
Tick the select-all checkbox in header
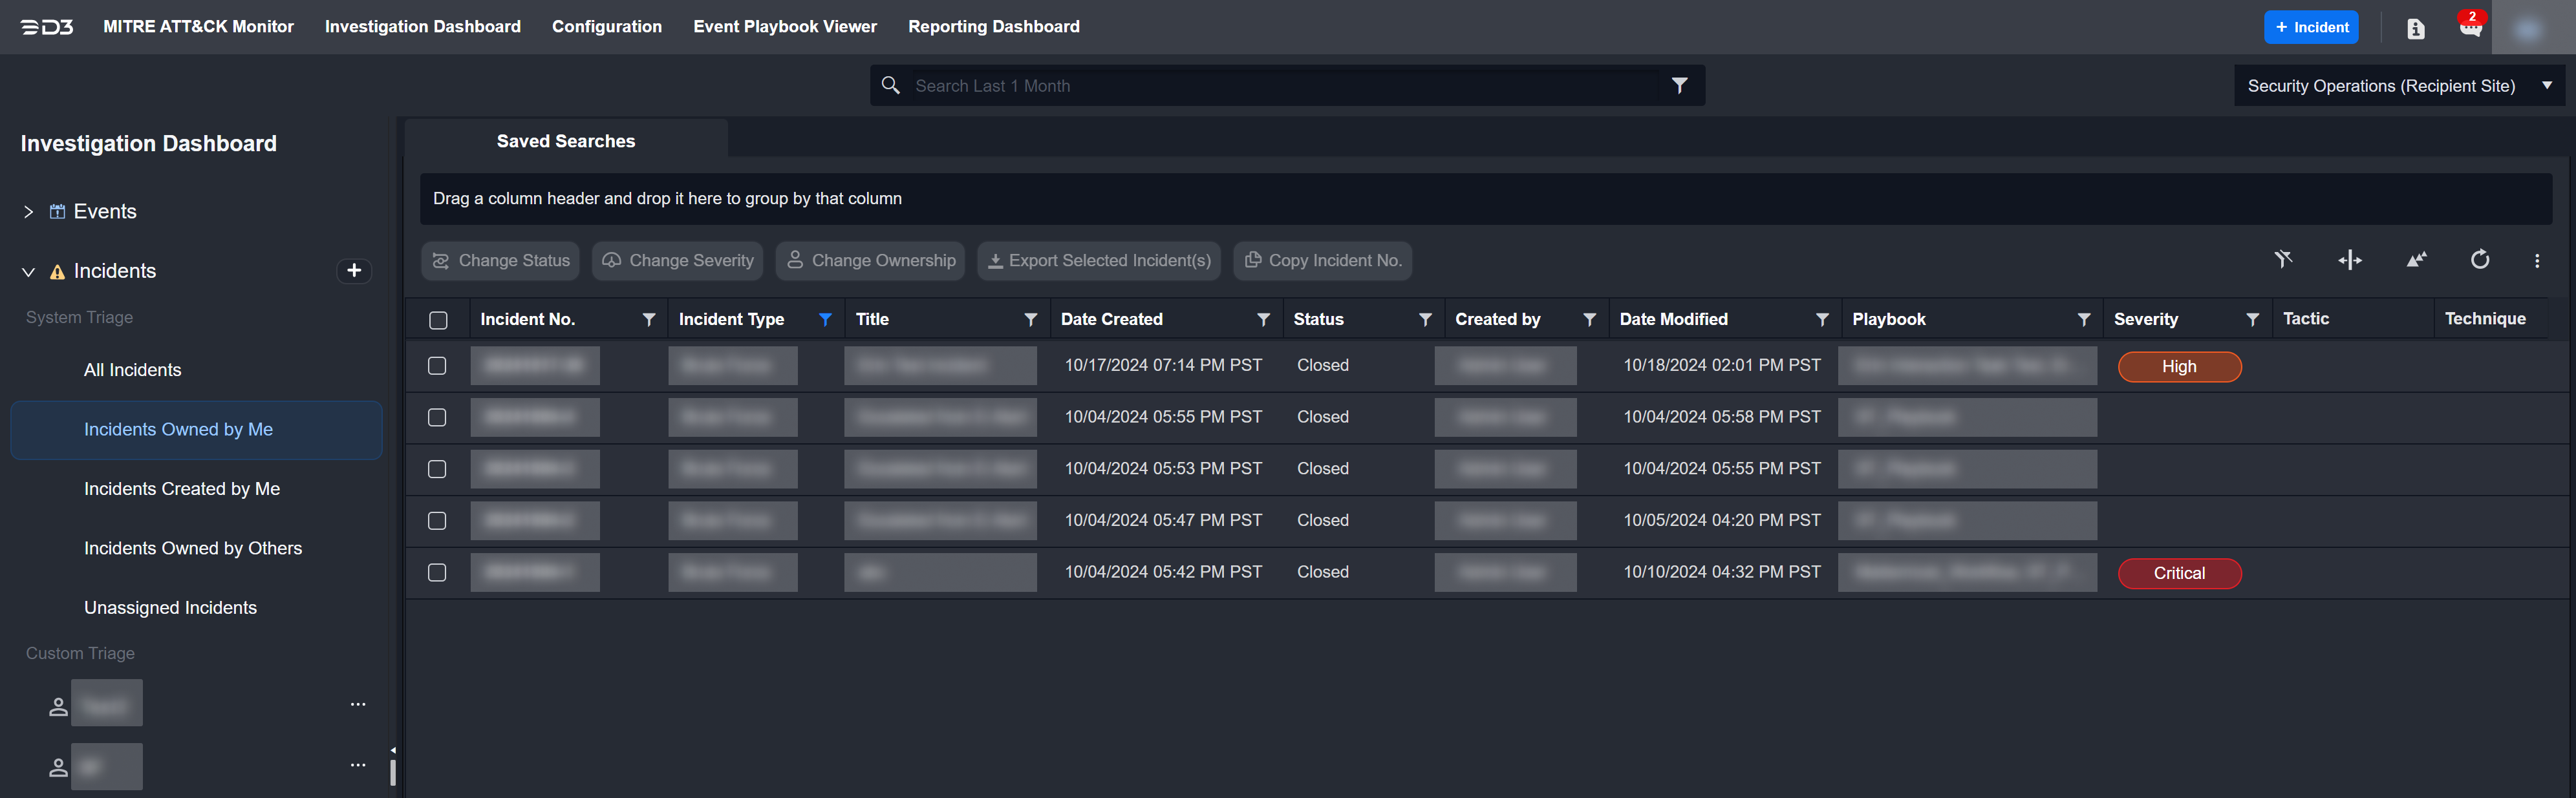[438, 320]
